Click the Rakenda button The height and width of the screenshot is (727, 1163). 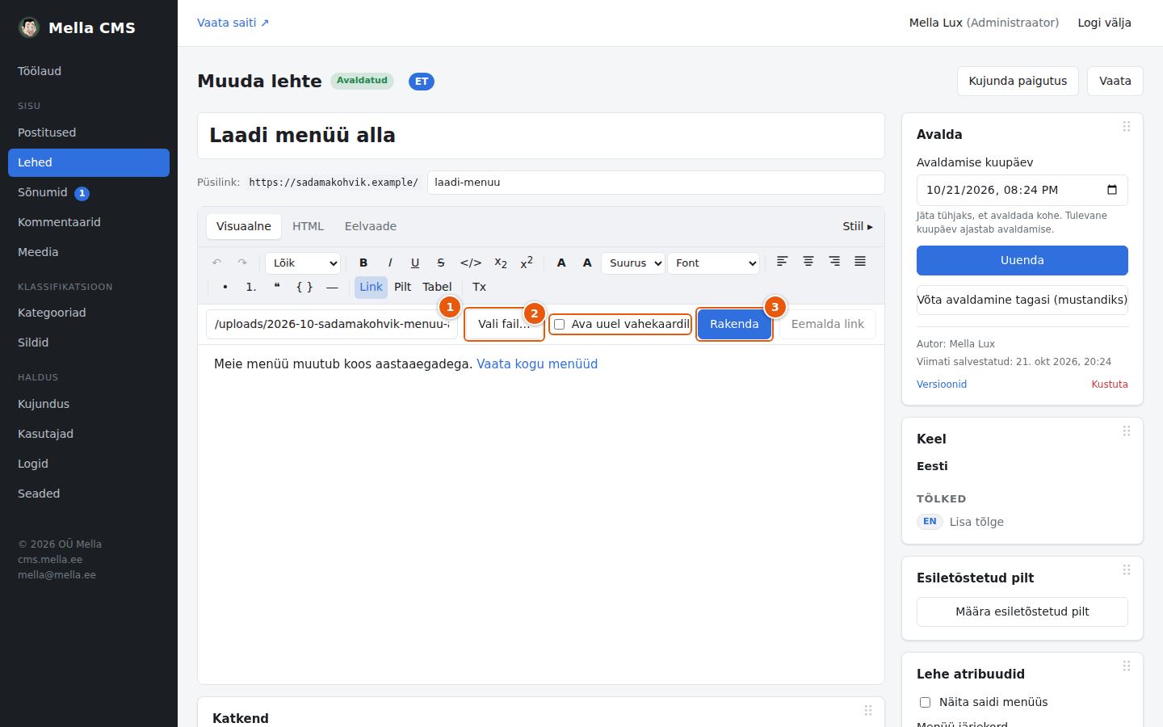[734, 325]
